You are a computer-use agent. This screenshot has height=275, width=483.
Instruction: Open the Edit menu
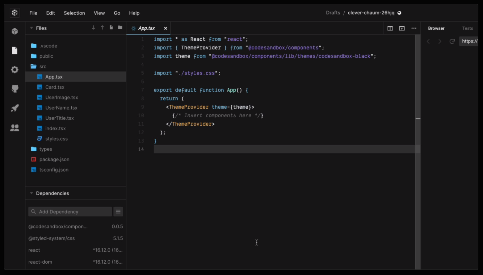tap(51, 13)
